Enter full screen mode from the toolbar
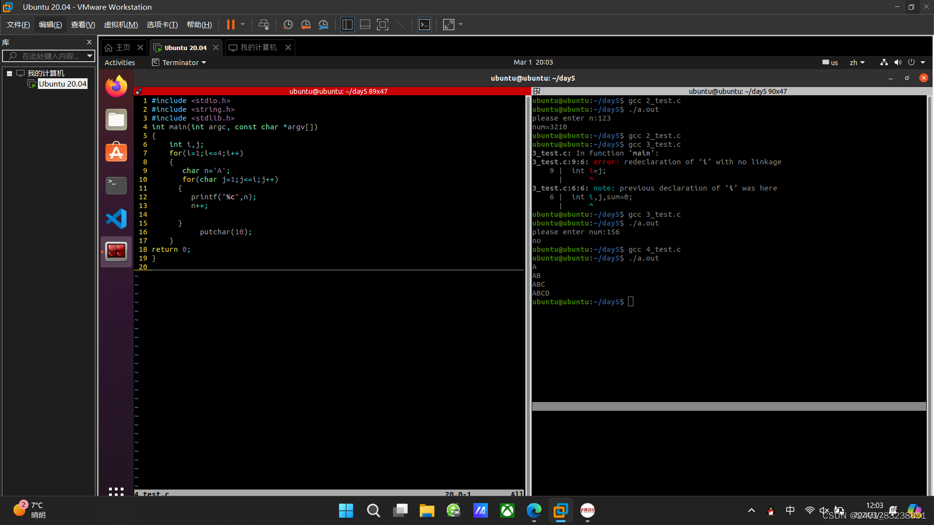934x525 pixels. pos(382,24)
